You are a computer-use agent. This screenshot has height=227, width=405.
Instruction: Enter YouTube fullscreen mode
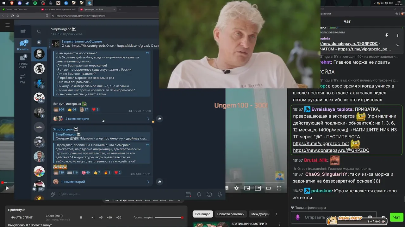point(279,188)
